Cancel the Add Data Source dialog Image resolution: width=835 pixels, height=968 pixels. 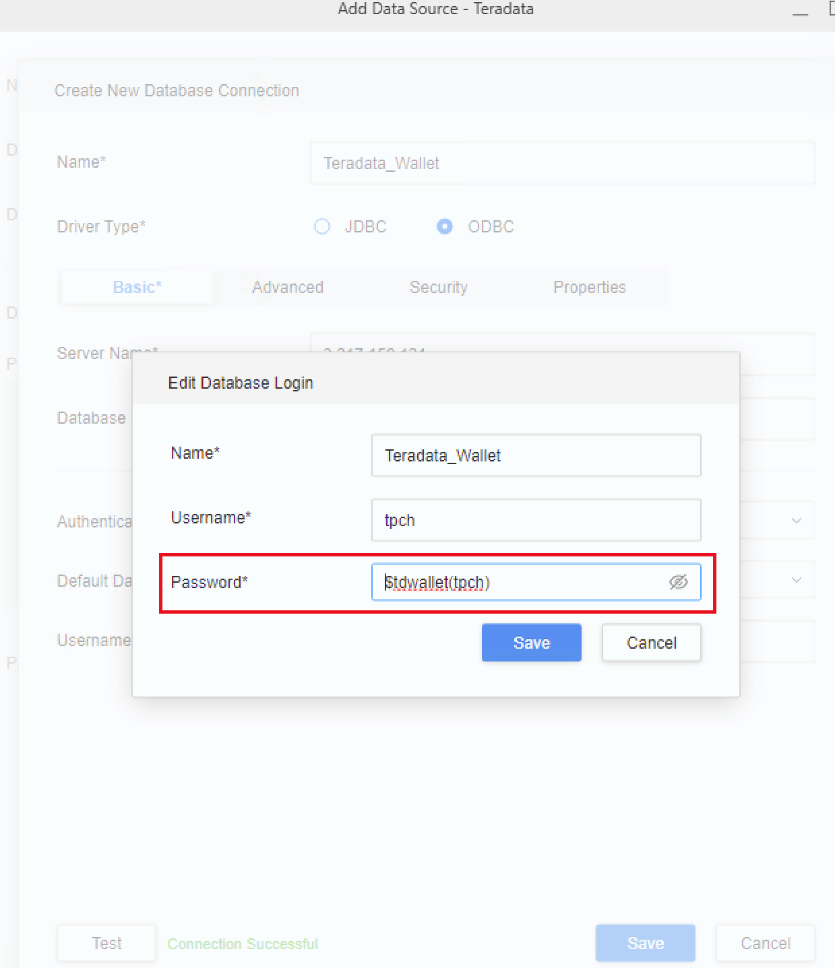(765, 943)
